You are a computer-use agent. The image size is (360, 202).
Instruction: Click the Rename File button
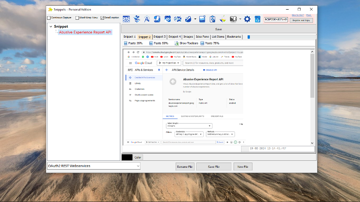185,167
